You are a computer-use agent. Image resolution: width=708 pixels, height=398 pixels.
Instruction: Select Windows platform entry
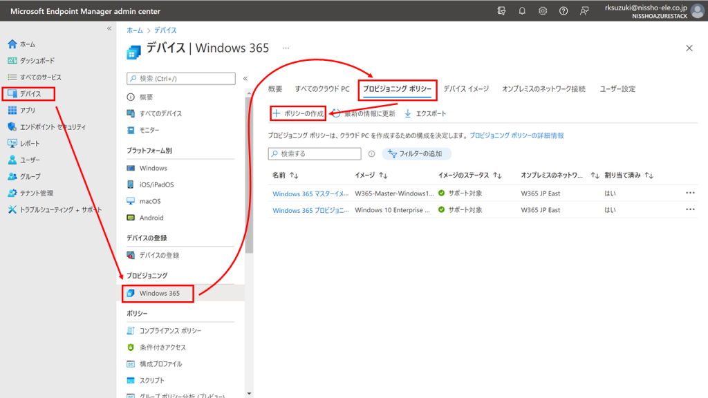pos(147,168)
